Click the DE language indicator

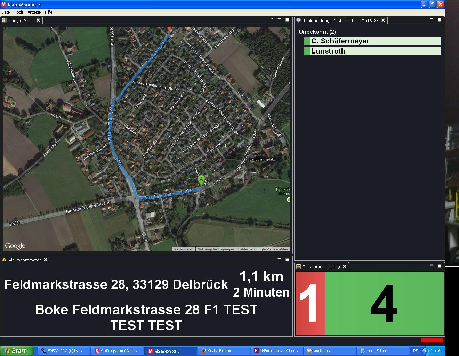coord(415,351)
